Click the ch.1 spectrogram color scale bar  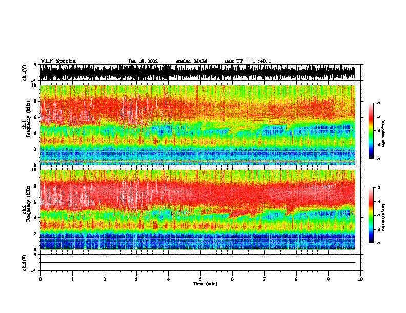(371, 131)
